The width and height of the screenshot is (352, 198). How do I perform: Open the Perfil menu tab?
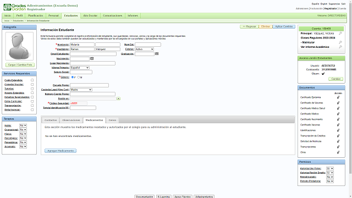(x=20, y=16)
